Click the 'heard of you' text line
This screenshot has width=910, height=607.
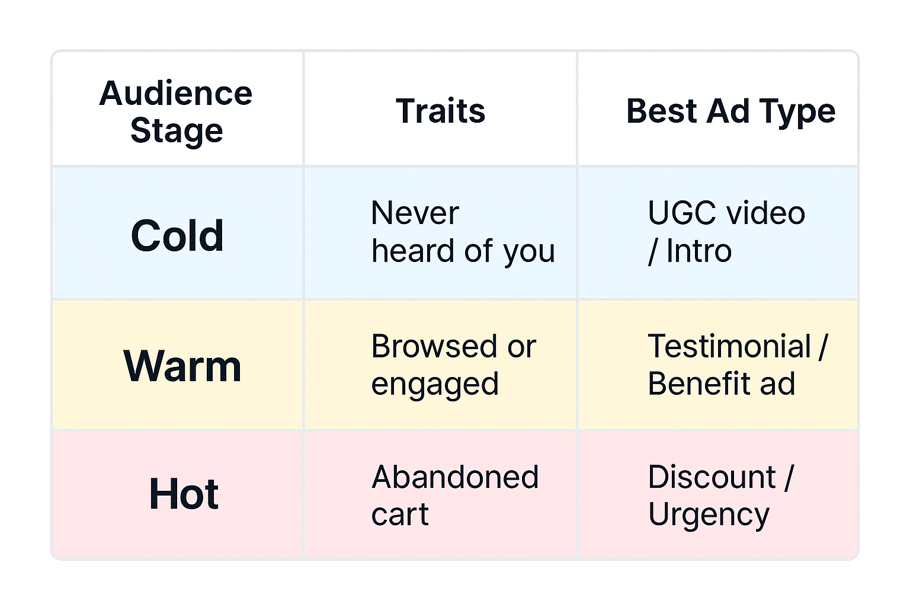tap(463, 251)
